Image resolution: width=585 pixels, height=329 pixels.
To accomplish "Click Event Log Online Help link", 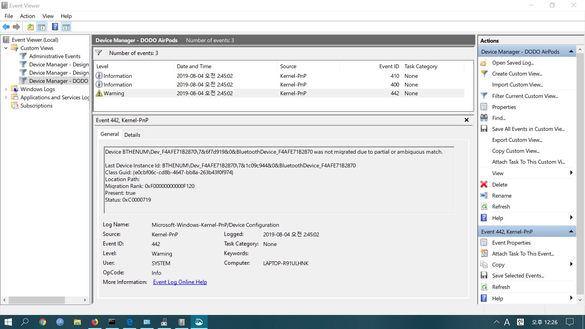I will (180, 281).
